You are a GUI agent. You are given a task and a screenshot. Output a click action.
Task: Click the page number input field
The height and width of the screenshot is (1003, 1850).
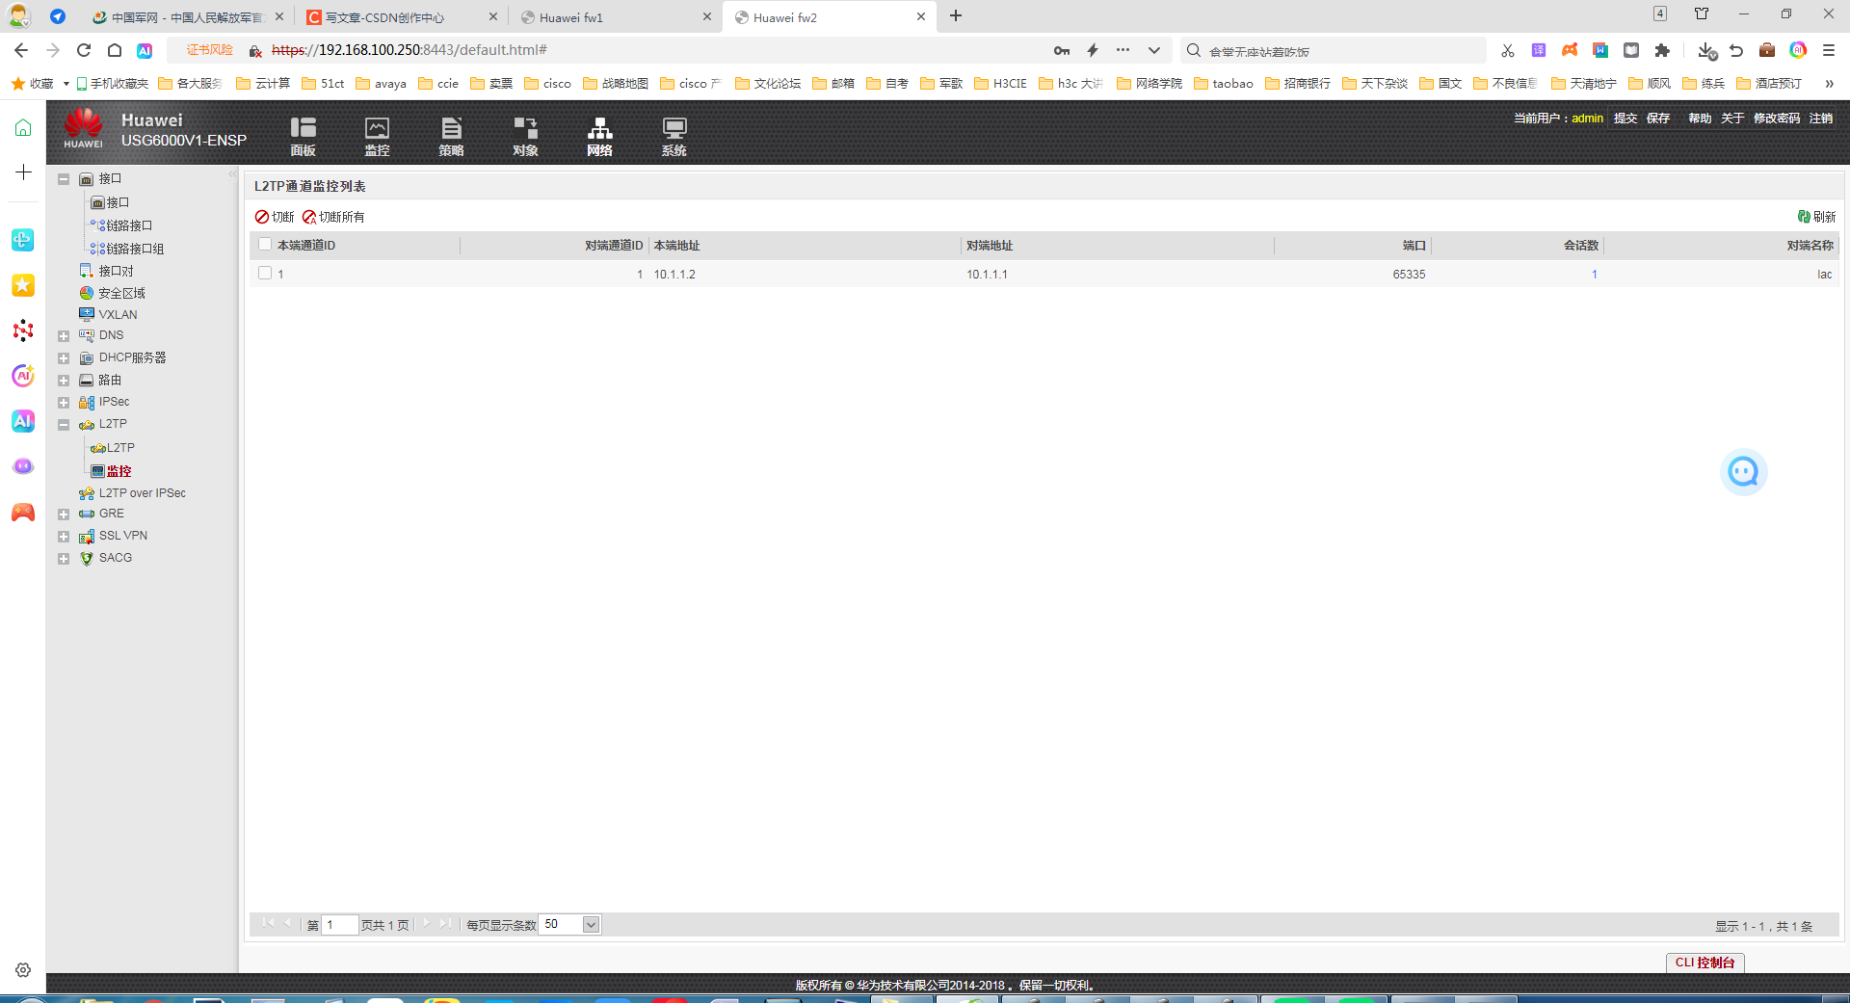point(339,925)
